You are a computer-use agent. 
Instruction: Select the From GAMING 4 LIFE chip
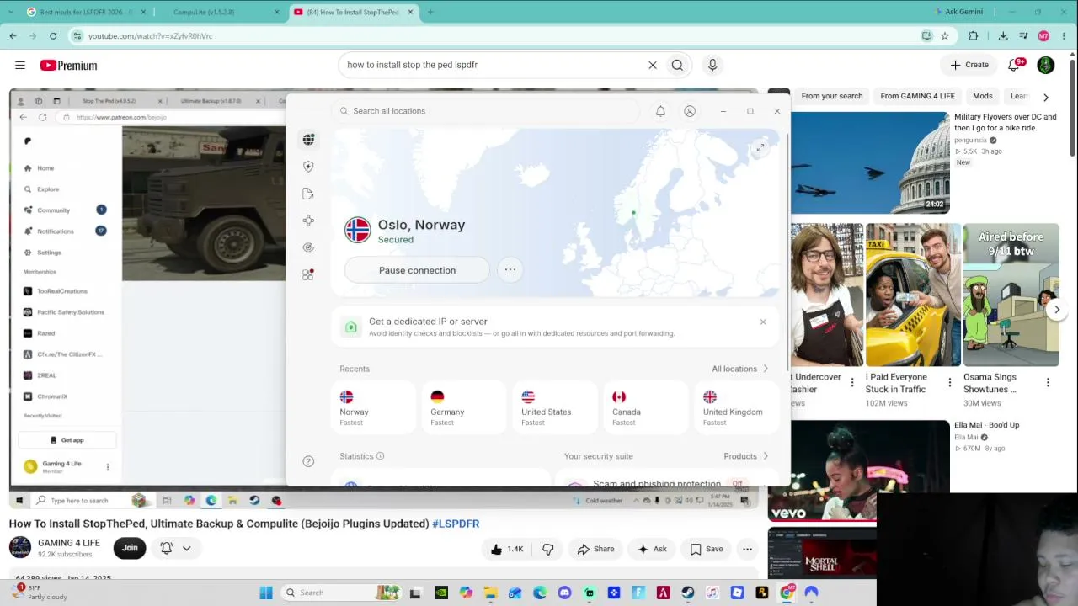click(x=917, y=96)
